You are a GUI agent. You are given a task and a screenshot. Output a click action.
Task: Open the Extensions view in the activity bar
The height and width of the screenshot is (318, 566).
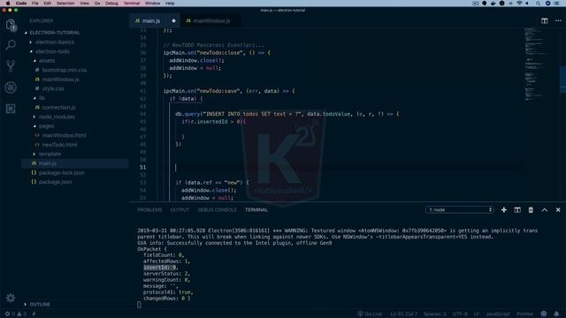tap(11, 109)
